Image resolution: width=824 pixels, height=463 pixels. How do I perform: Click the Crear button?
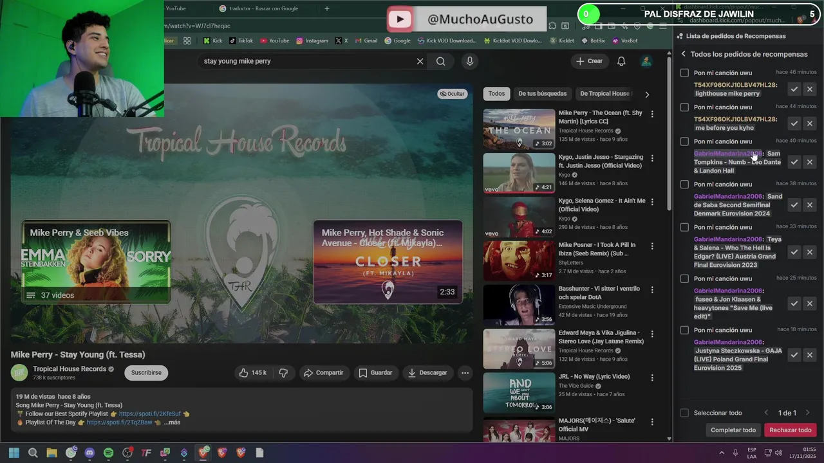(590, 61)
